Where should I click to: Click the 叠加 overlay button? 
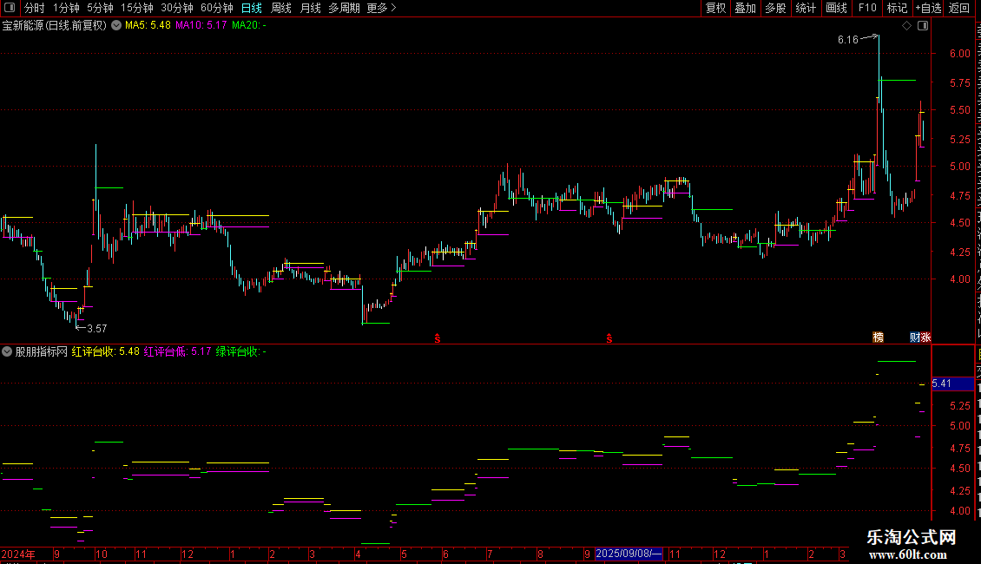click(x=745, y=8)
